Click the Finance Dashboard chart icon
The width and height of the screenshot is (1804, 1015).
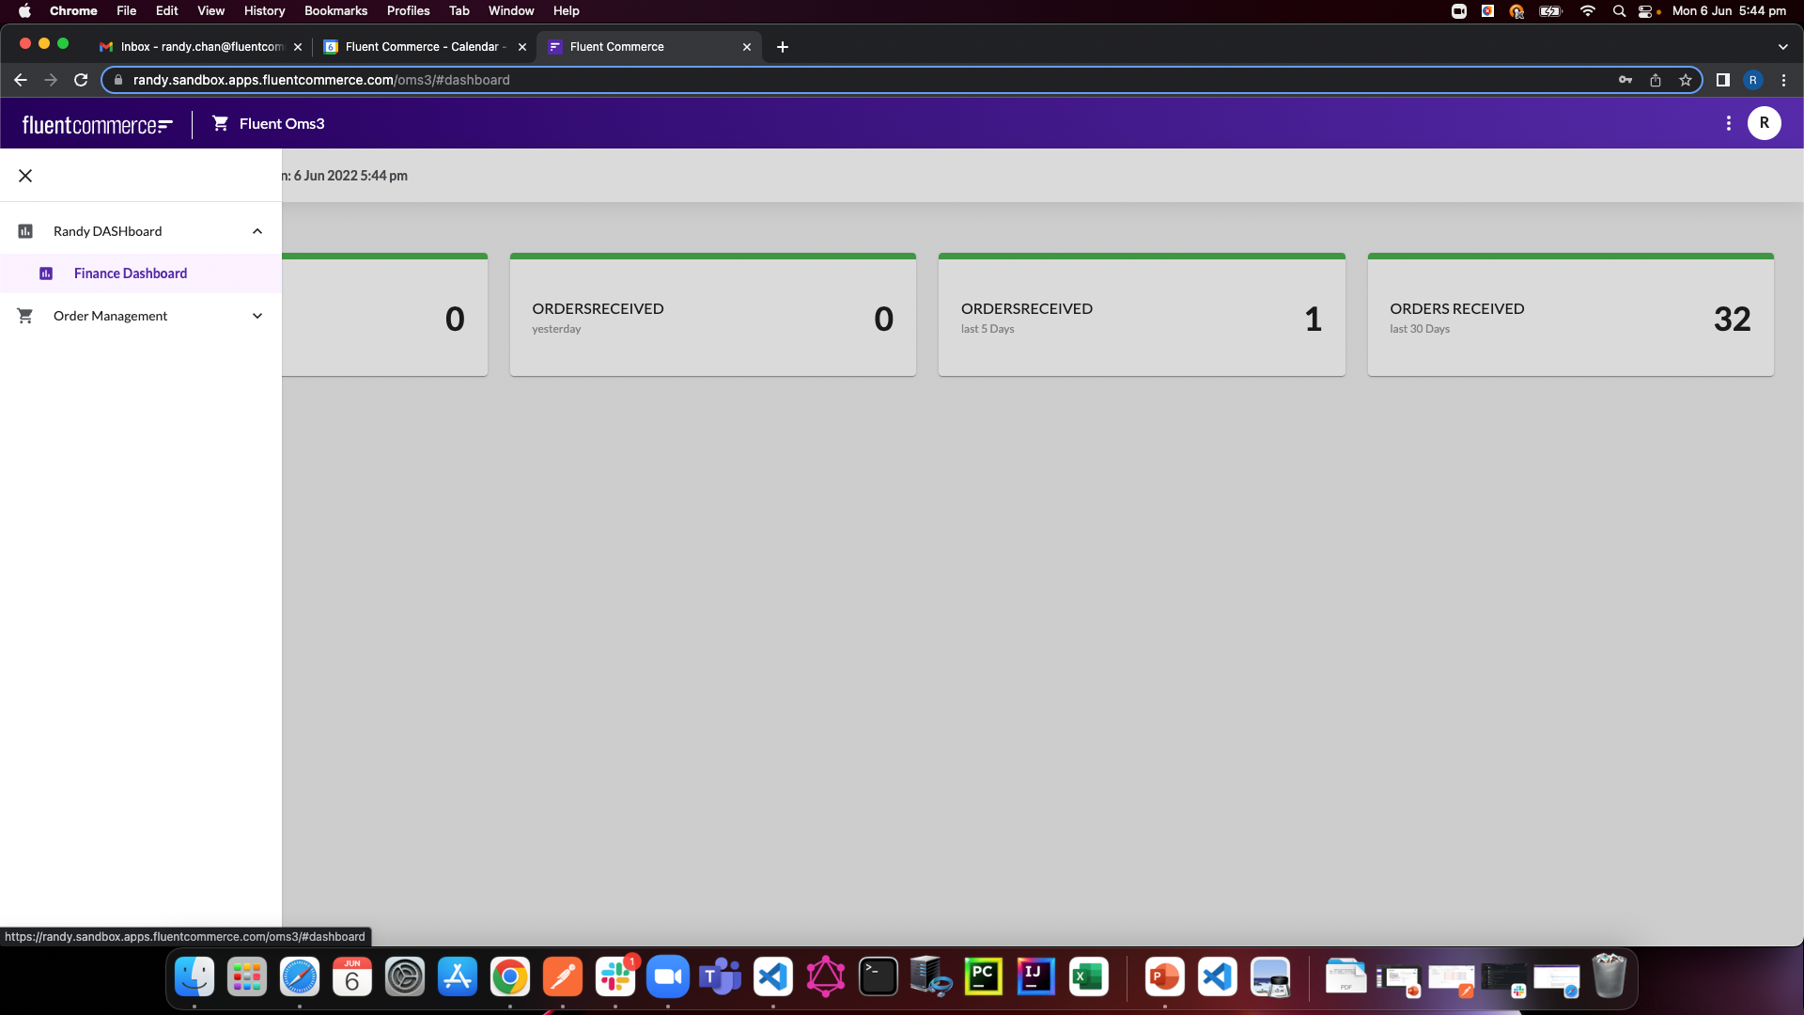click(46, 273)
